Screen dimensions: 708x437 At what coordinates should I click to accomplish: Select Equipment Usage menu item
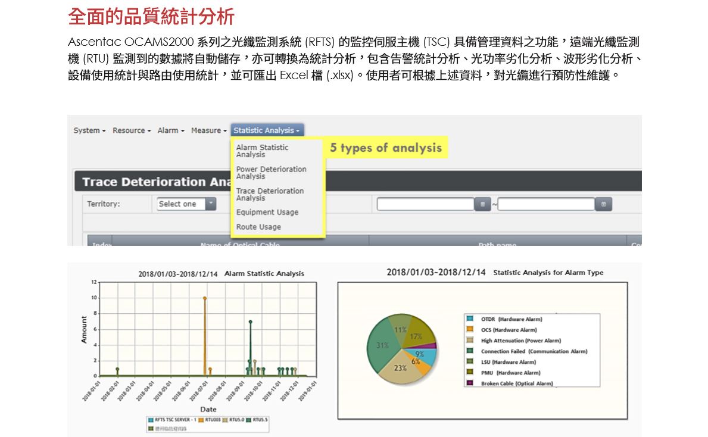point(267,213)
